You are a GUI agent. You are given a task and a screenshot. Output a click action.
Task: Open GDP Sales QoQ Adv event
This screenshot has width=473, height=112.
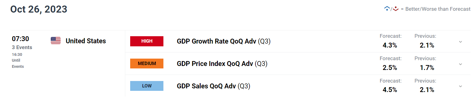coord(214,86)
